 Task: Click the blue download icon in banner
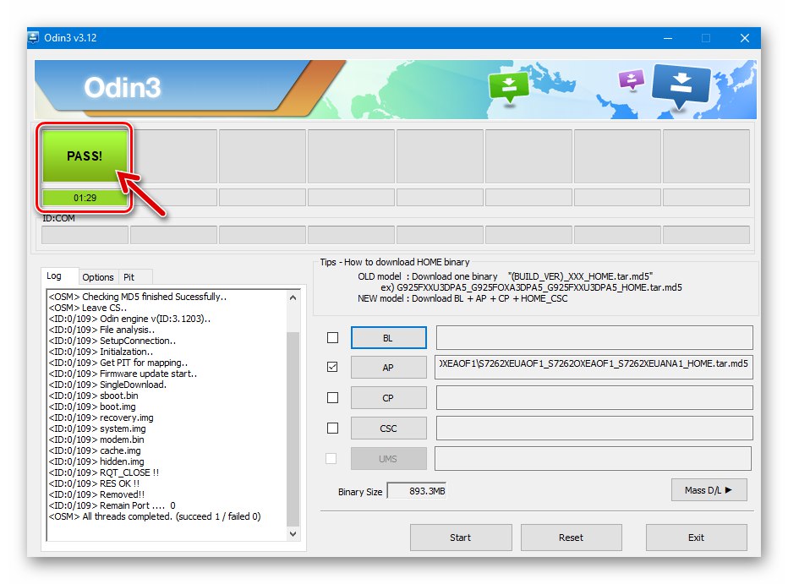681,85
